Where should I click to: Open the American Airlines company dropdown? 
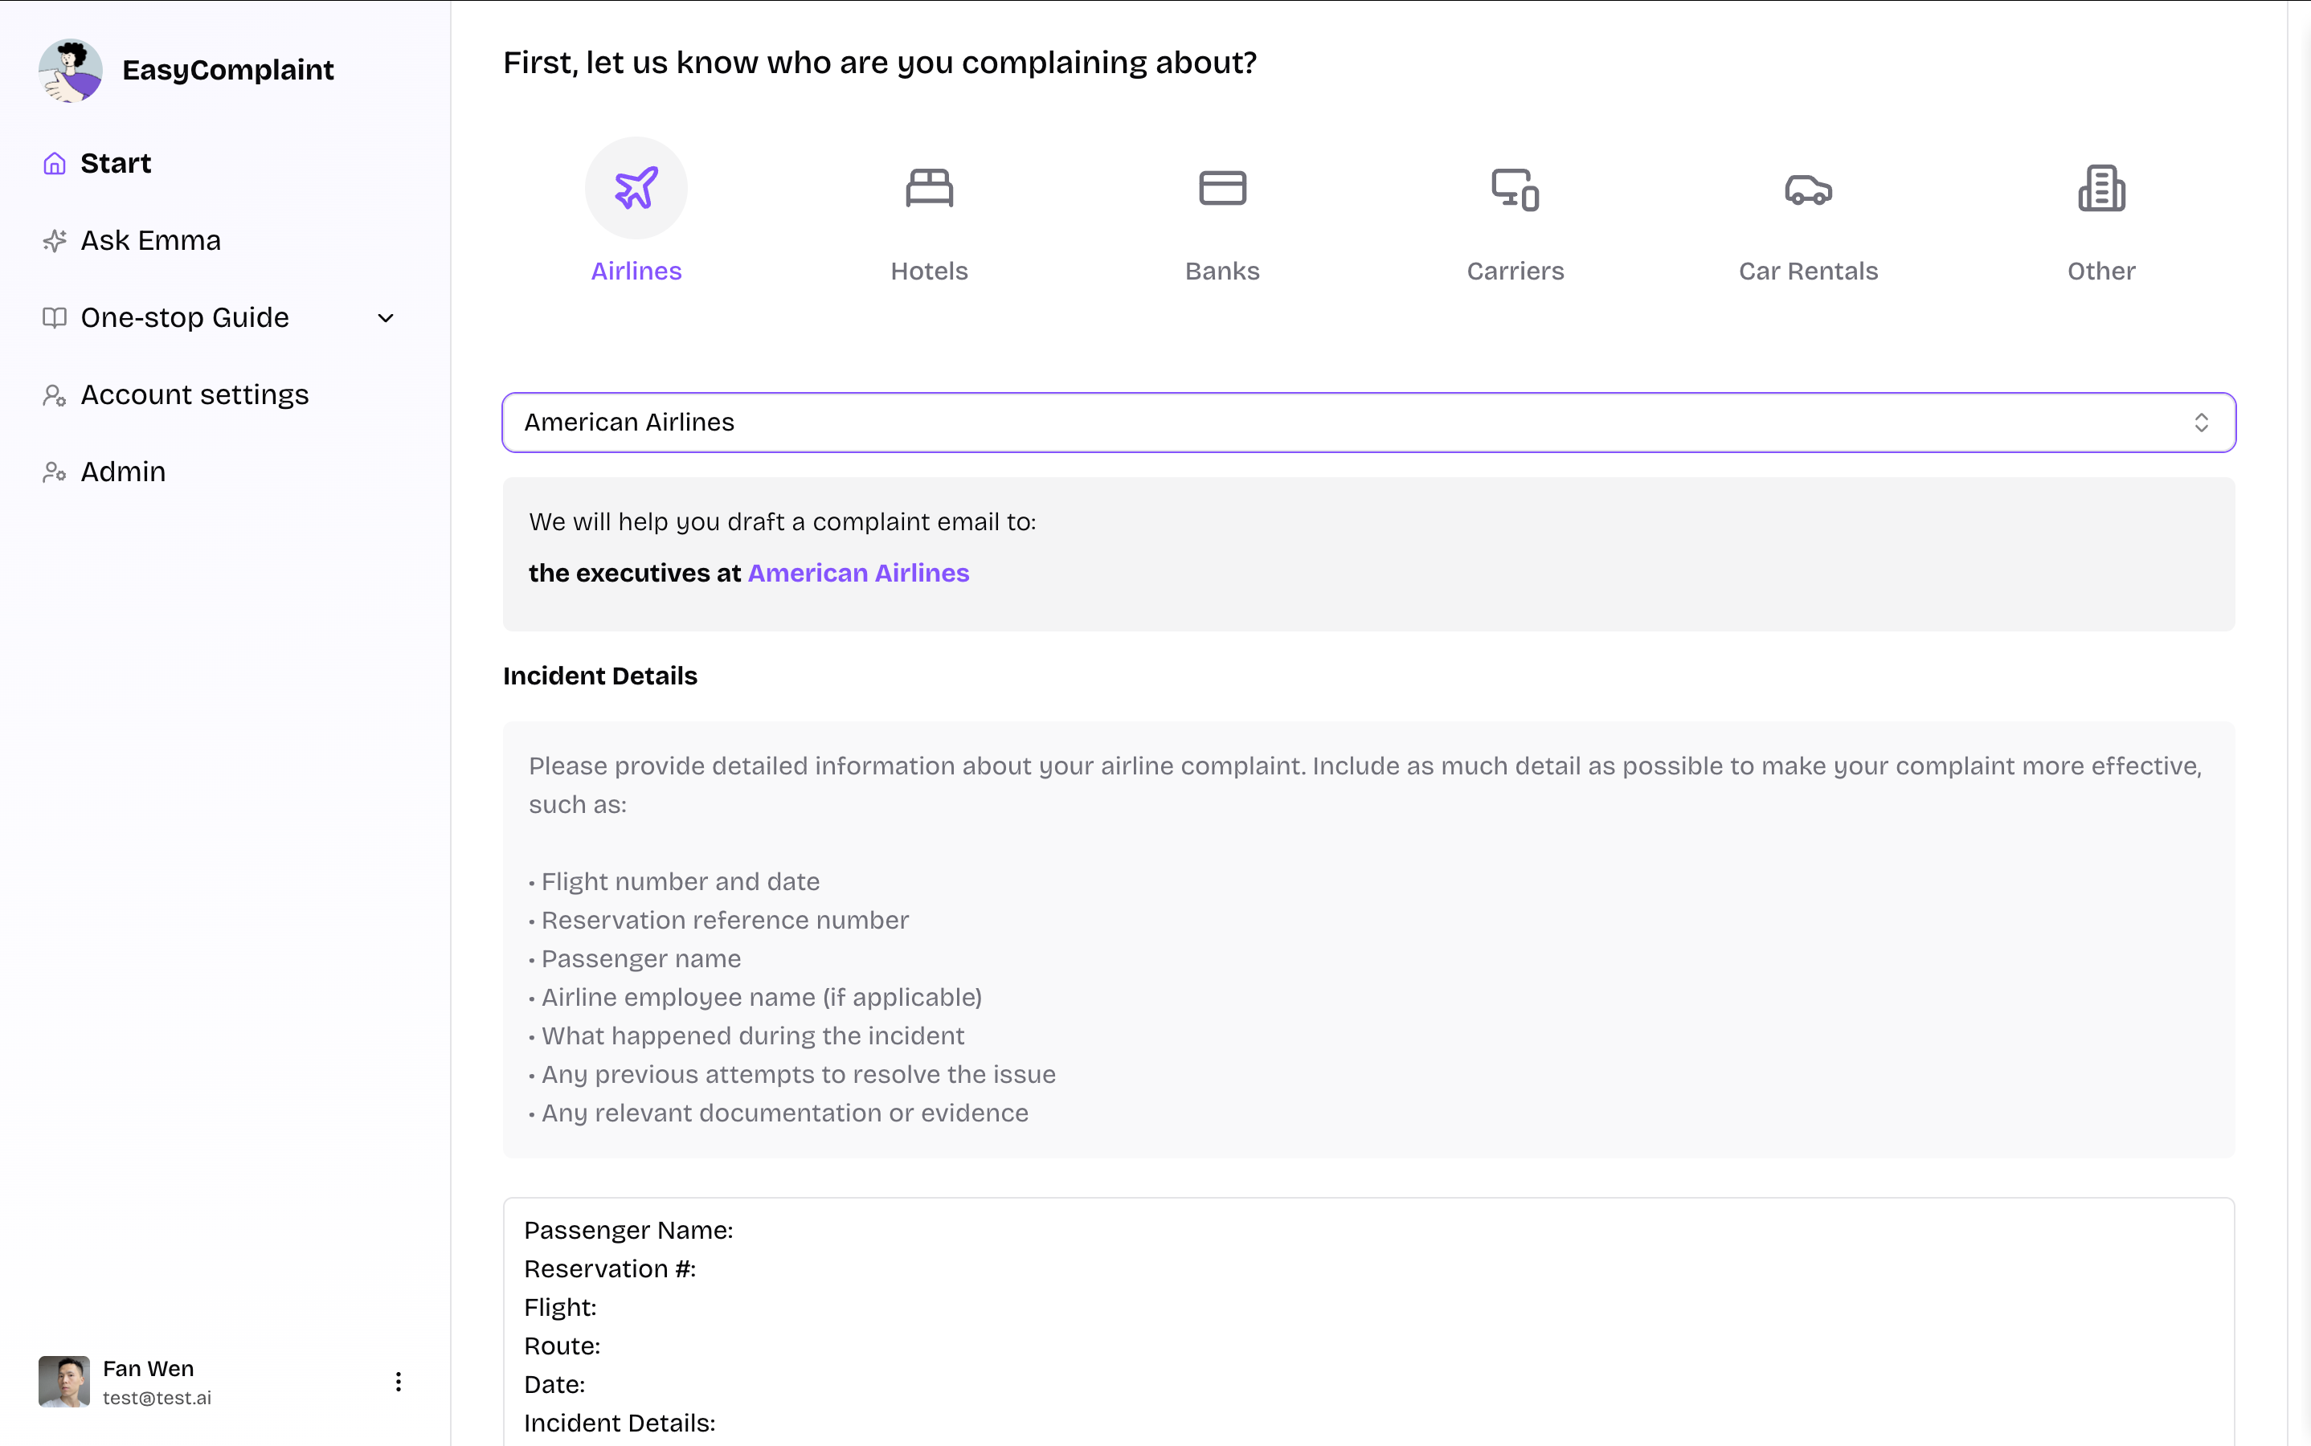[1340, 423]
